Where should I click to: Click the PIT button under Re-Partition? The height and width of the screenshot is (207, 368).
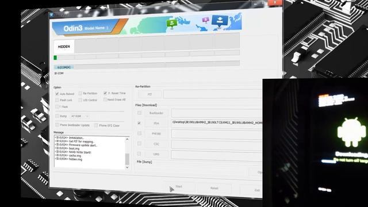point(149,94)
